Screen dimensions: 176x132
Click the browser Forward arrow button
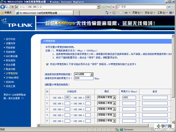click(8, 7)
